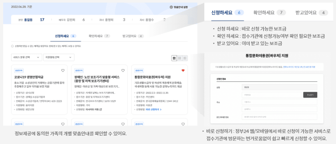The width and height of the screenshot is (336, 144).
Task: Click info icon beside the benefits notice
Action: (12, 46)
